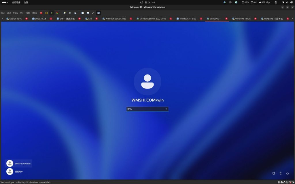The image size is (295, 184).
Task: Switch to the Windows Server 2022 clone tab
Action: click(x=152, y=19)
